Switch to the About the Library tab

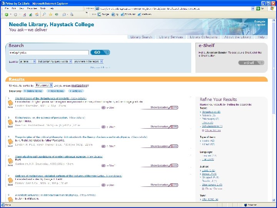point(238,37)
